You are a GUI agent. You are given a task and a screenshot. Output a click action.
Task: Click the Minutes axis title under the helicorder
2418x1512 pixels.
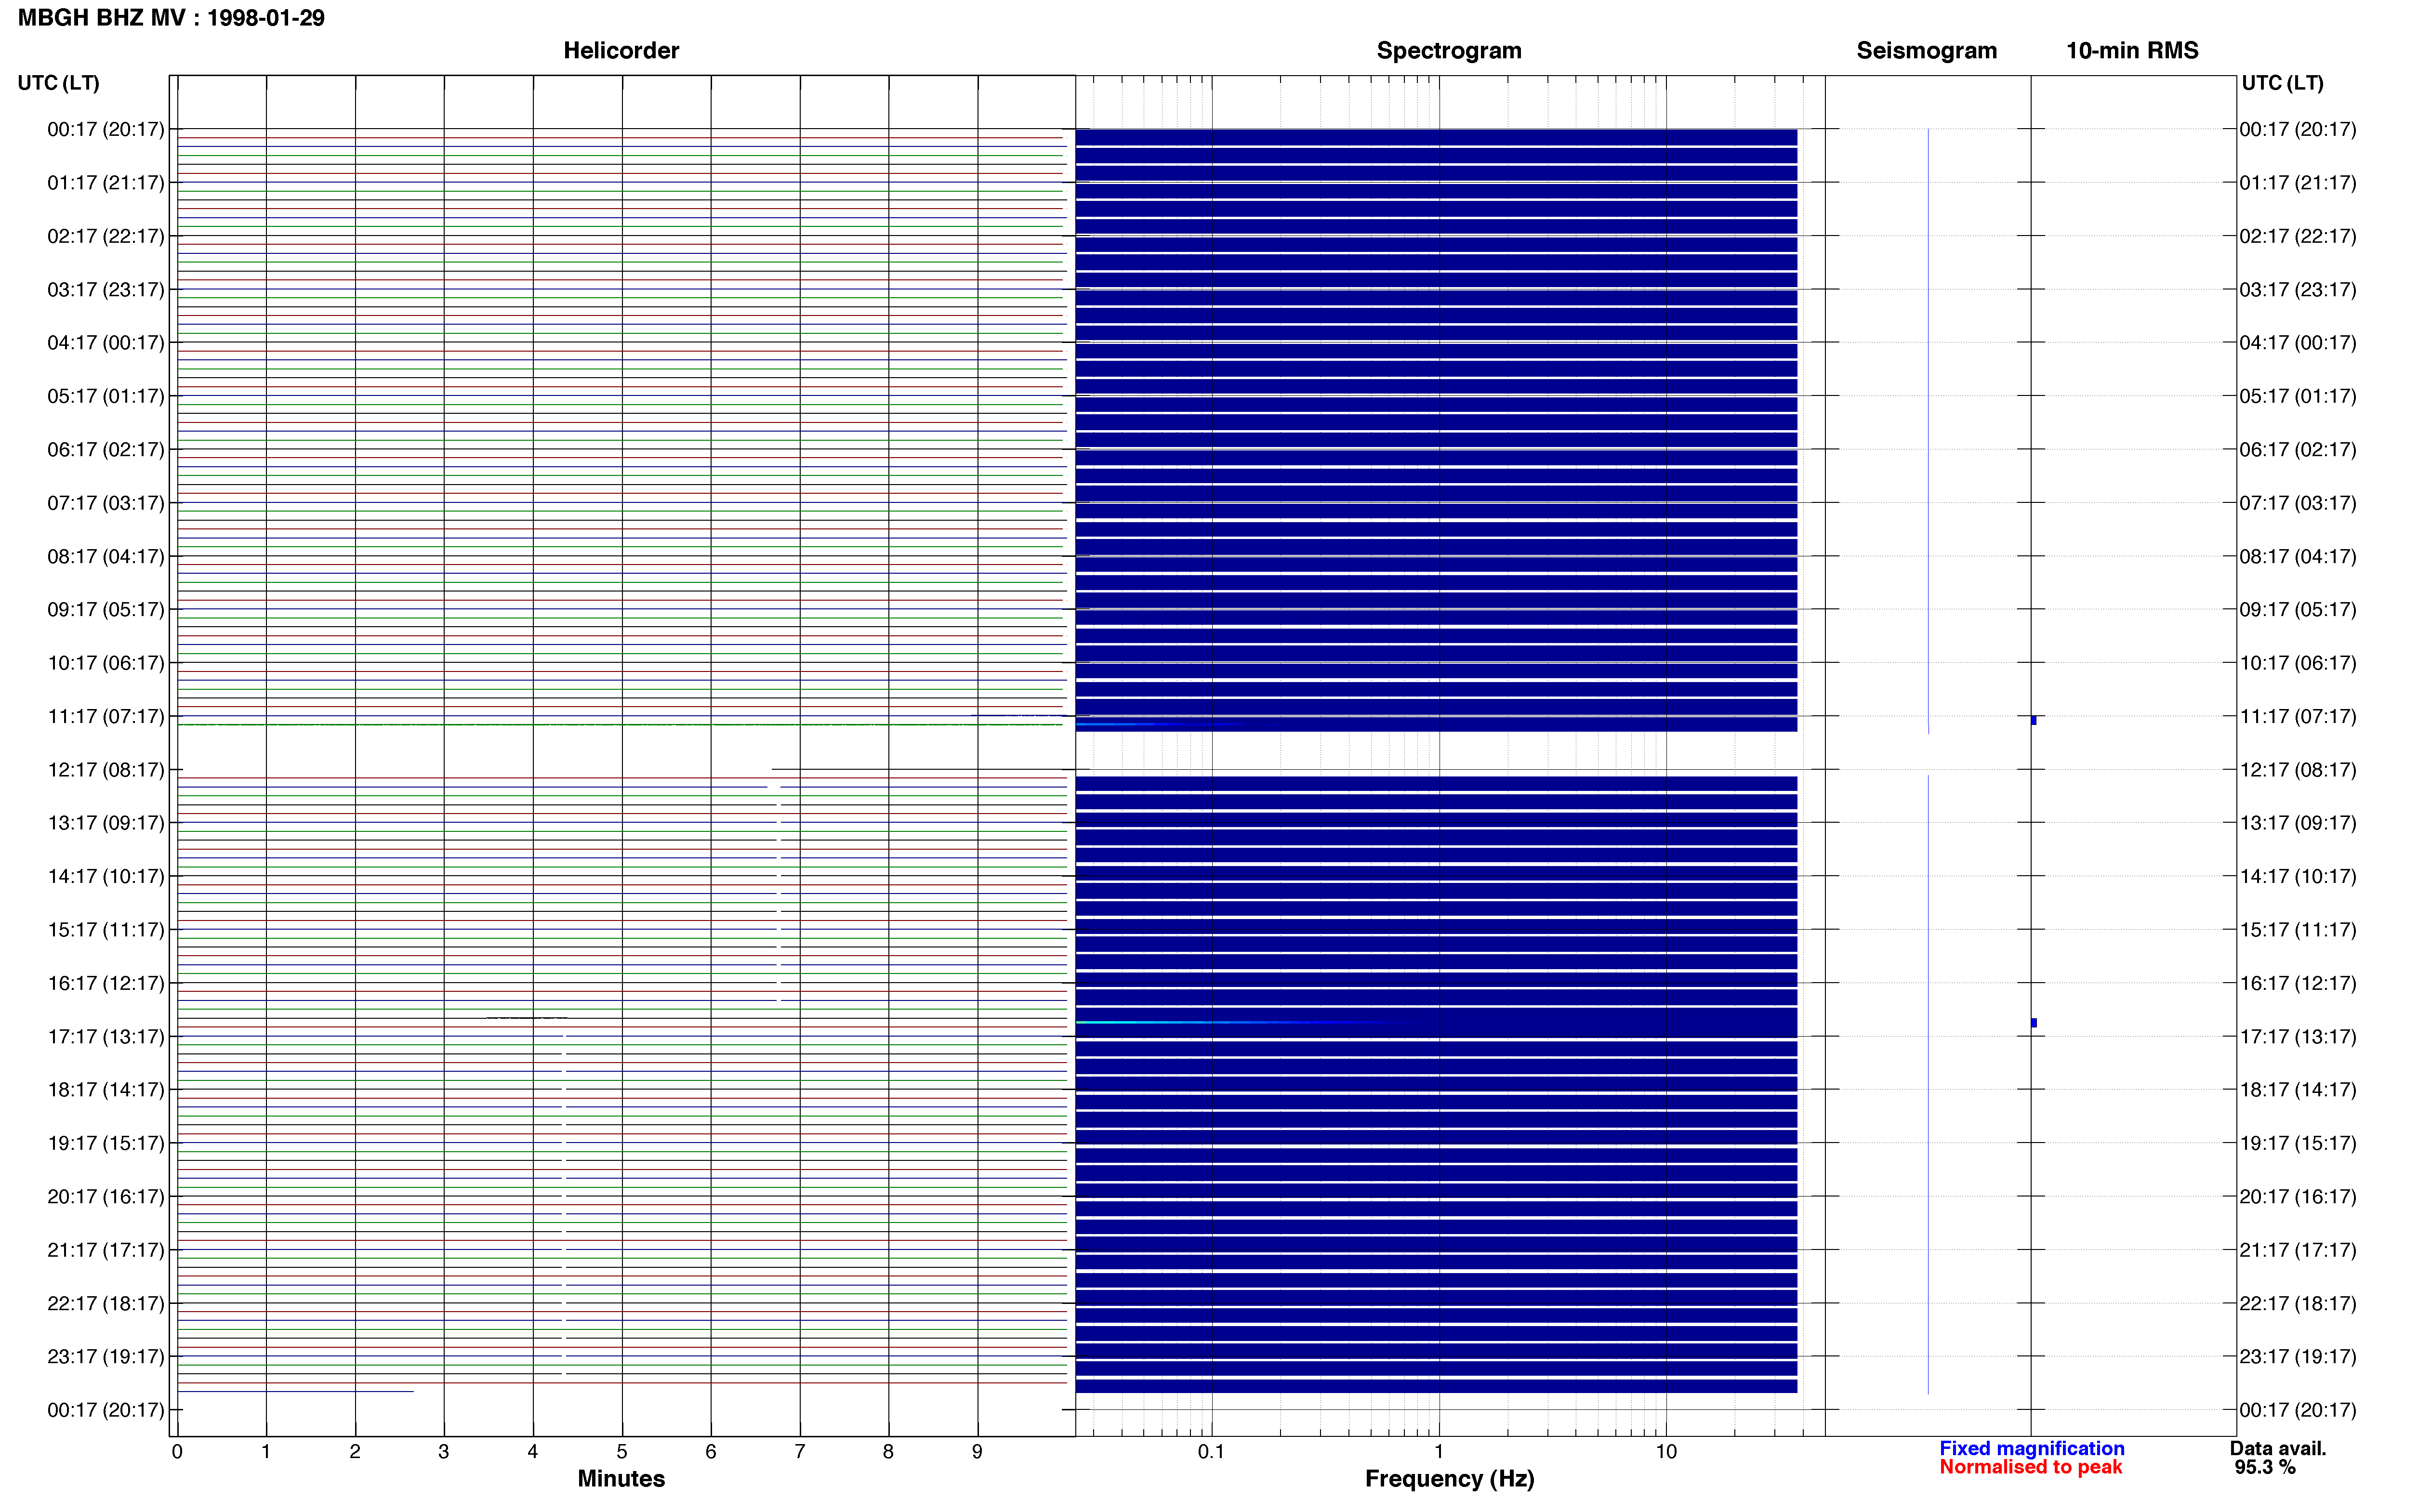click(x=621, y=1479)
